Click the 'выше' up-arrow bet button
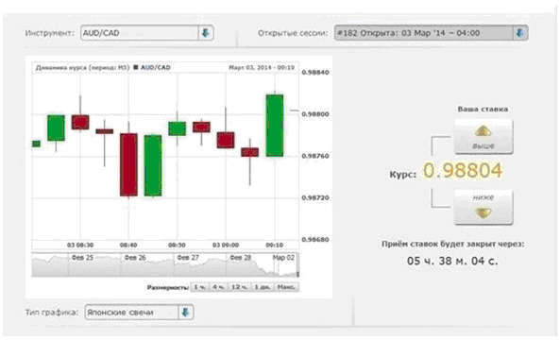Viewport: 560px width, 340px height. coord(484,136)
